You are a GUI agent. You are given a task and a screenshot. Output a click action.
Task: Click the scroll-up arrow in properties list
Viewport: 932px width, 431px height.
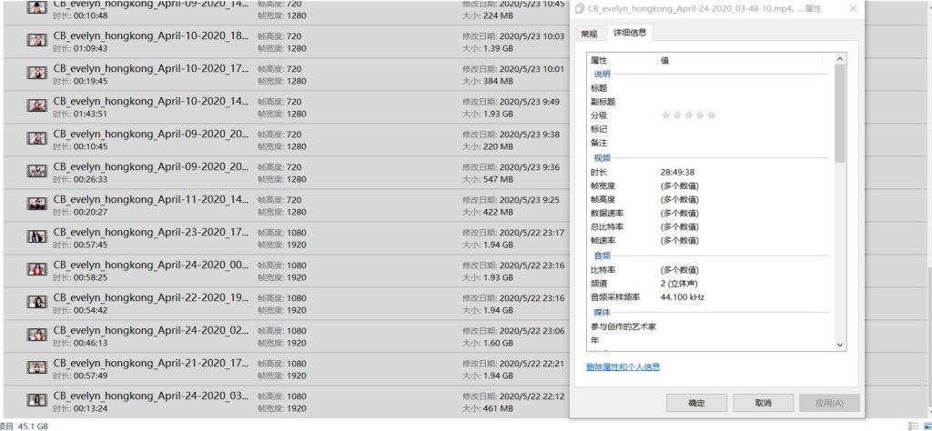[x=840, y=59]
